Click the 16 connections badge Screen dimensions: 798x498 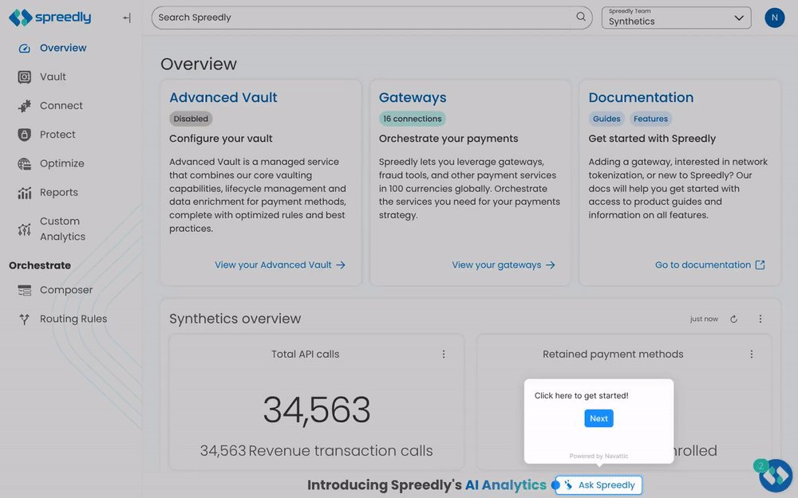[413, 119]
